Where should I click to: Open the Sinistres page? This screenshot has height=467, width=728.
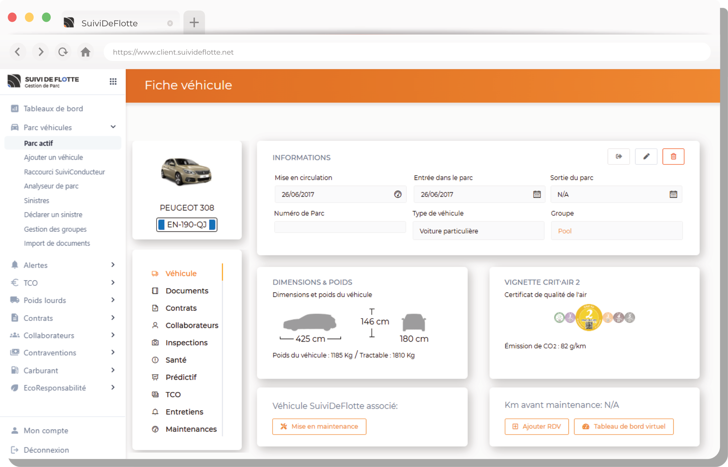[37, 200]
